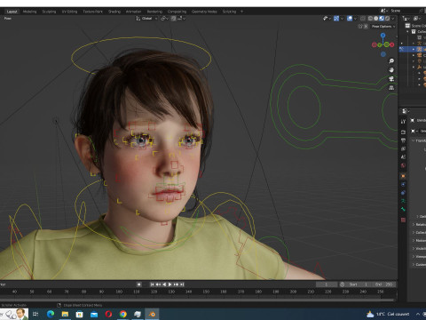Open the Scene properties tab
Viewport: 426px width, 320px height.
coord(403,157)
